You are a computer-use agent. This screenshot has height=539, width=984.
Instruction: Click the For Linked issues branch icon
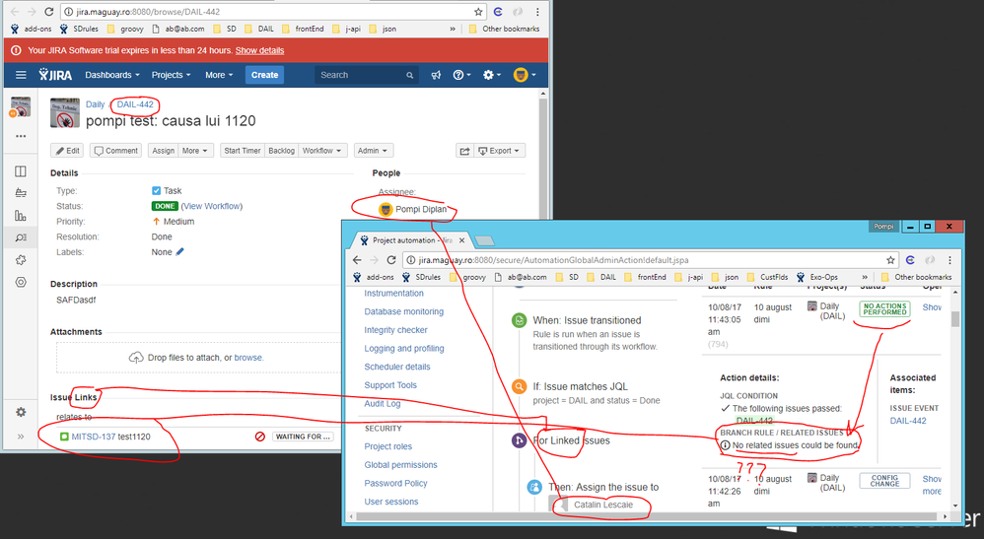click(x=519, y=440)
